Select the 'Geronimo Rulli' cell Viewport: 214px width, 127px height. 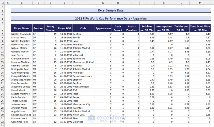point(22,122)
